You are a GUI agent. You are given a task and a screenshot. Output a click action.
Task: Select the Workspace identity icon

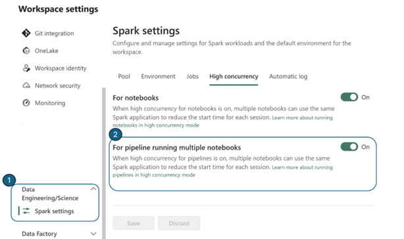coord(26,68)
